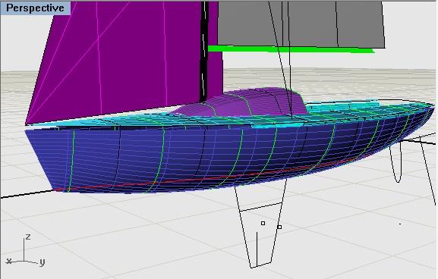Viewport: 438px width, 279px height.
Task: Click the black centerline left of the hull
Action: point(27,194)
